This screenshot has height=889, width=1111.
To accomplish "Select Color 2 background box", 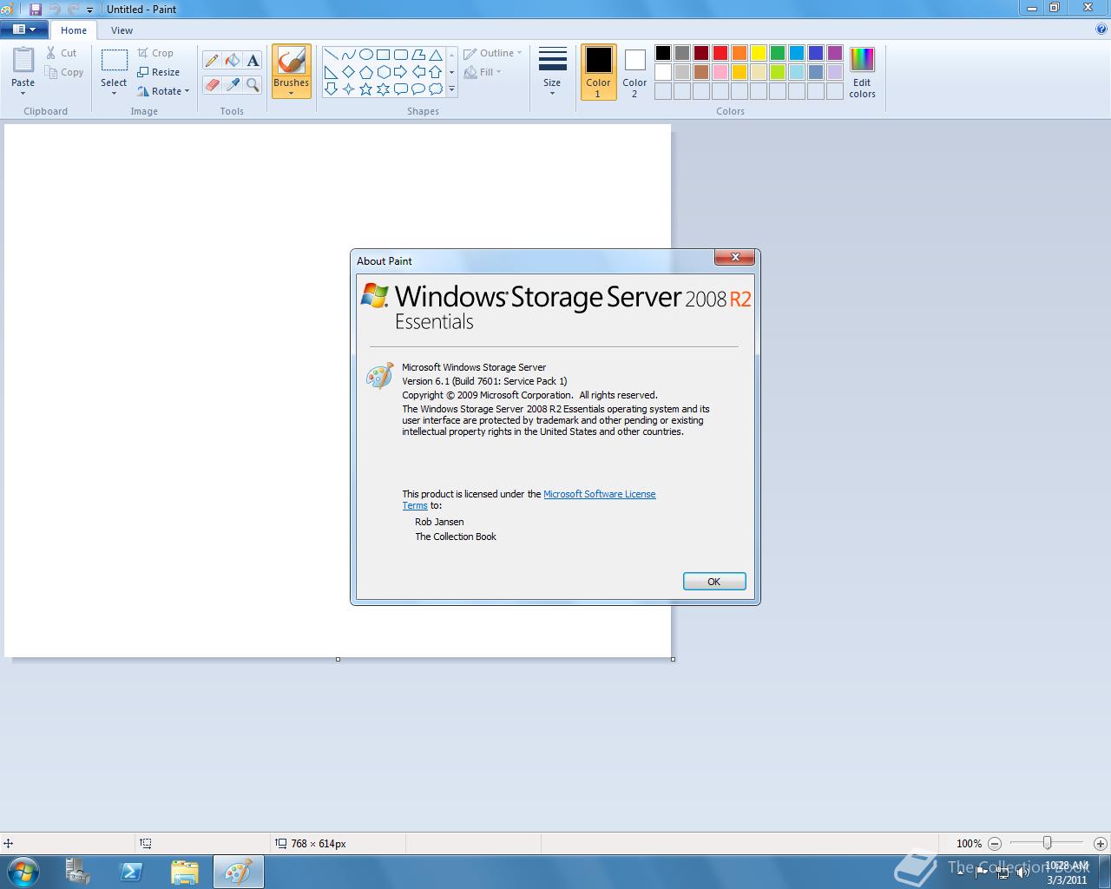I will pyautogui.click(x=634, y=72).
